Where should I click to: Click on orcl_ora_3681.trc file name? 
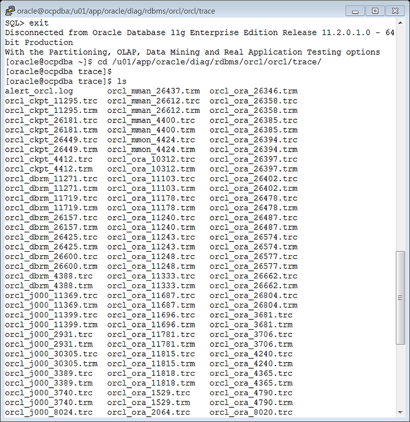(251, 315)
